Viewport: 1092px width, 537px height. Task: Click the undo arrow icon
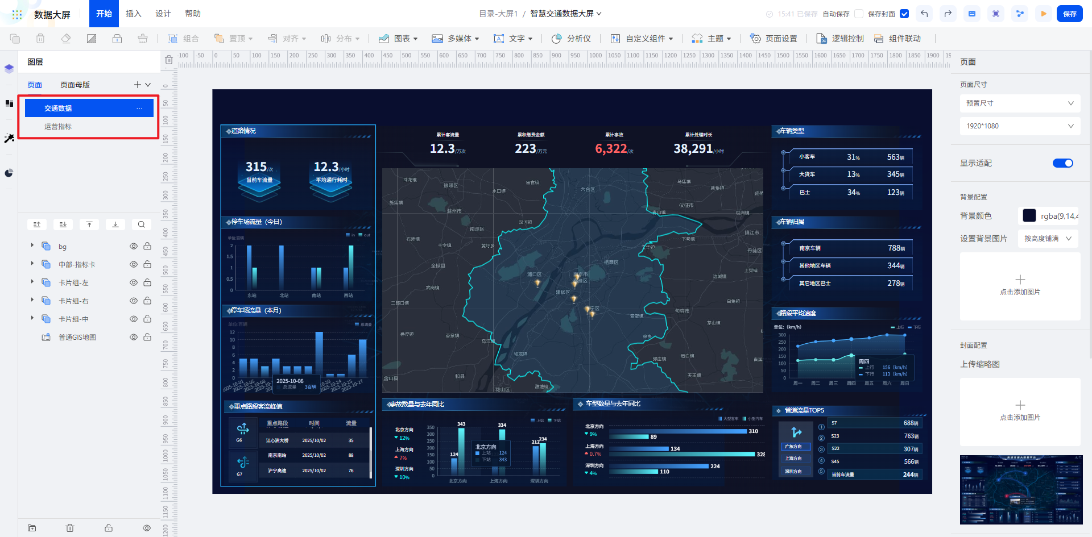point(924,14)
